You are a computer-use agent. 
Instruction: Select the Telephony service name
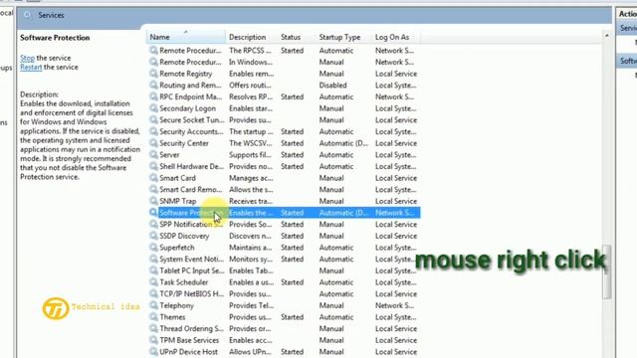coord(176,305)
